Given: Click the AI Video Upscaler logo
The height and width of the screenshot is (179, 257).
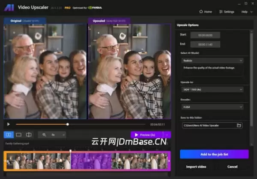Looking at the screenshot, I should point(9,8).
